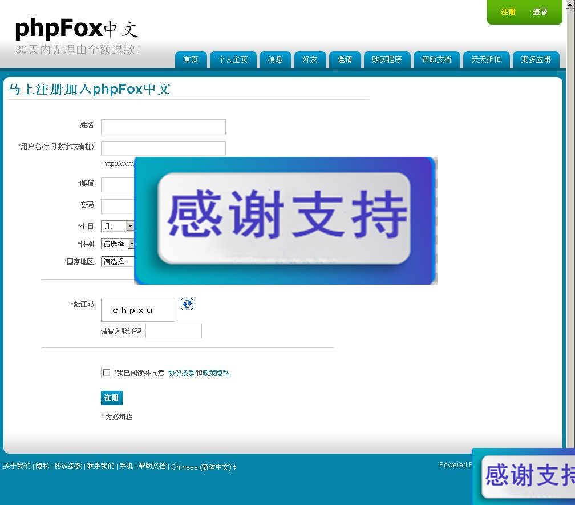
Task: Select the 天天折扣 tab
Action: tap(486, 60)
